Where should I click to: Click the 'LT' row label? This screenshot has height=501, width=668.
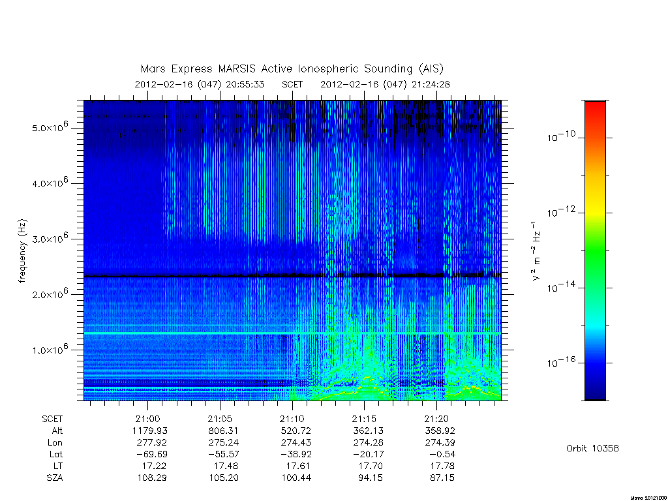coord(58,466)
